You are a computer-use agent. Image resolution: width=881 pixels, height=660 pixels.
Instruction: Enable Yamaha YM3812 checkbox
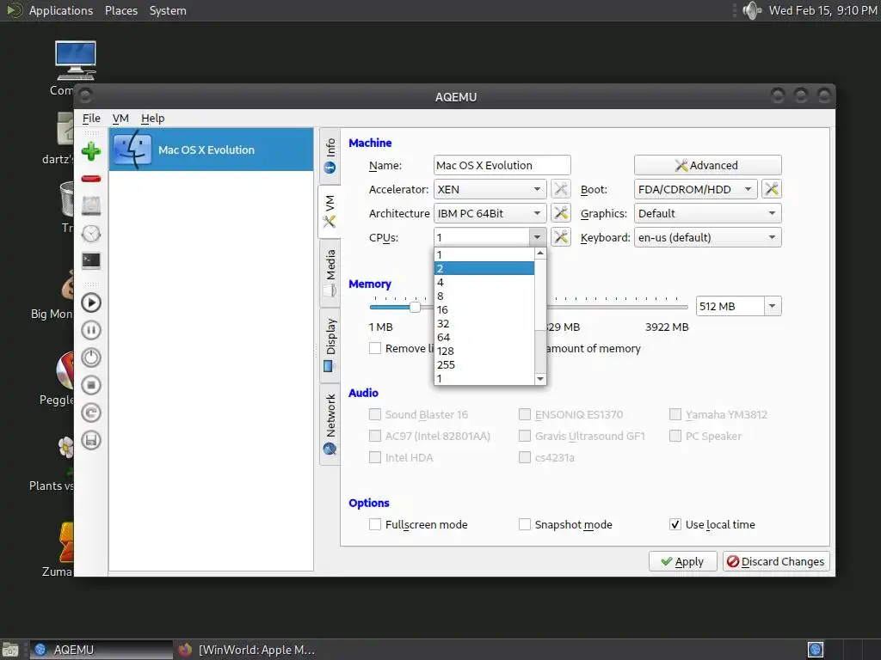pos(675,414)
